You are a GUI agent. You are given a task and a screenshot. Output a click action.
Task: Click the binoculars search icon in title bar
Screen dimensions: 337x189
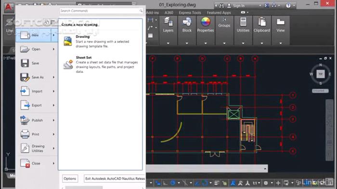tap(221, 6)
